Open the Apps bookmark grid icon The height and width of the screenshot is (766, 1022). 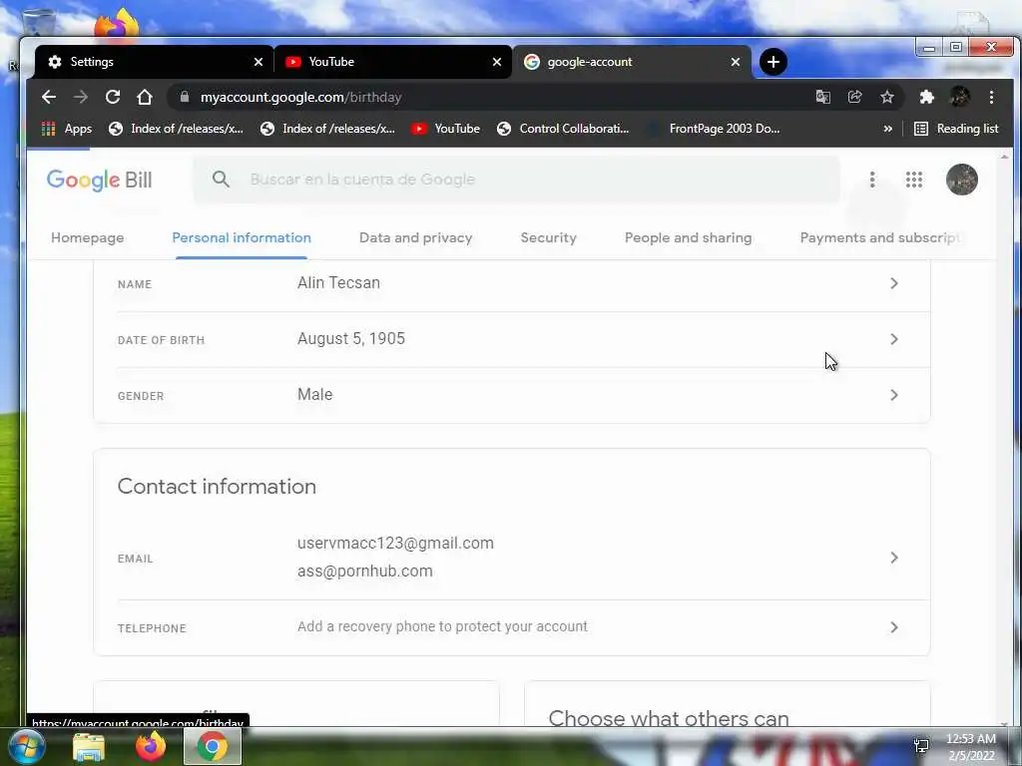pyautogui.click(x=48, y=129)
